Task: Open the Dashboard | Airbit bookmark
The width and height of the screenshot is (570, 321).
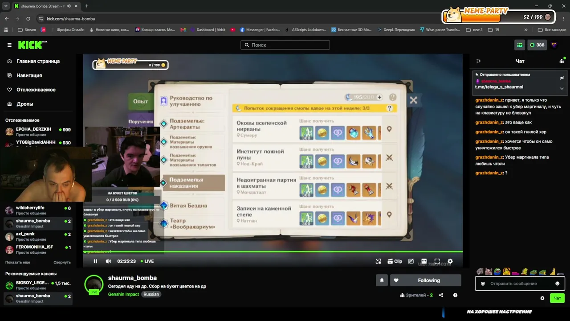Action: point(208,30)
